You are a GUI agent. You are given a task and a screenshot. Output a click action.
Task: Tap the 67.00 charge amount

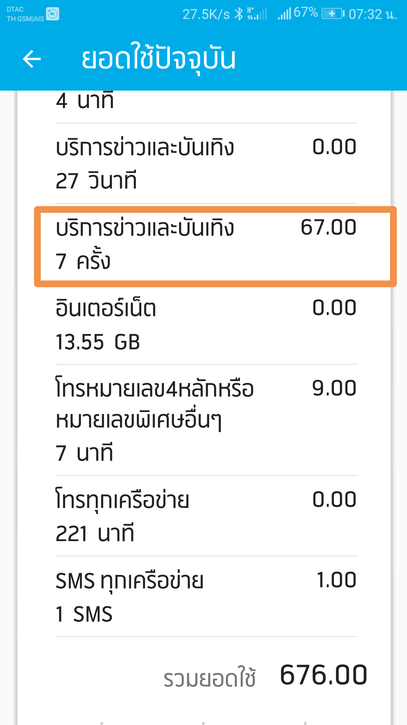329,228
